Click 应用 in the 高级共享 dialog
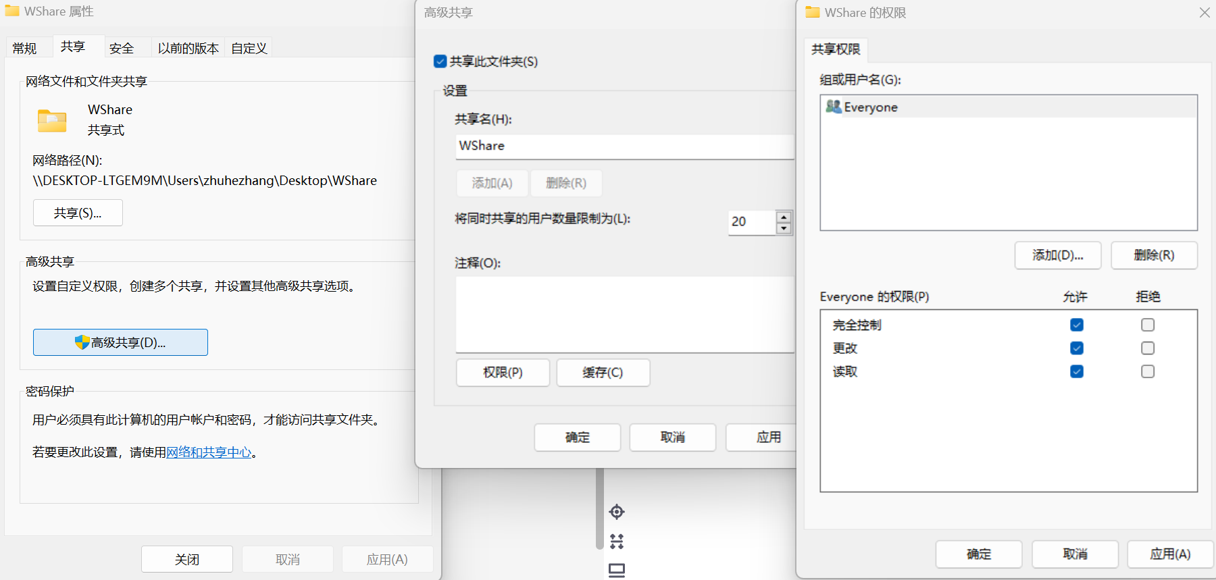The image size is (1216, 580). pyautogui.click(x=762, y=438)
